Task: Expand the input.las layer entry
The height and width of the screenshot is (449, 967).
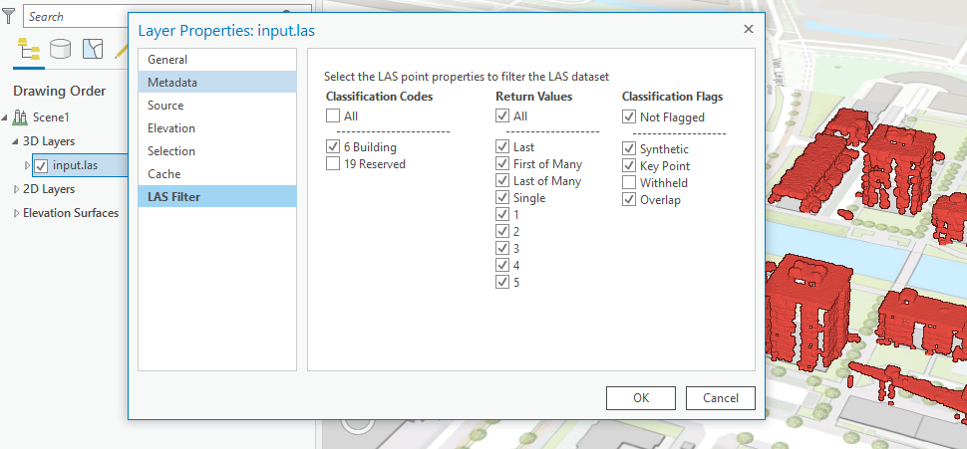Action: [x=28, y=165]
